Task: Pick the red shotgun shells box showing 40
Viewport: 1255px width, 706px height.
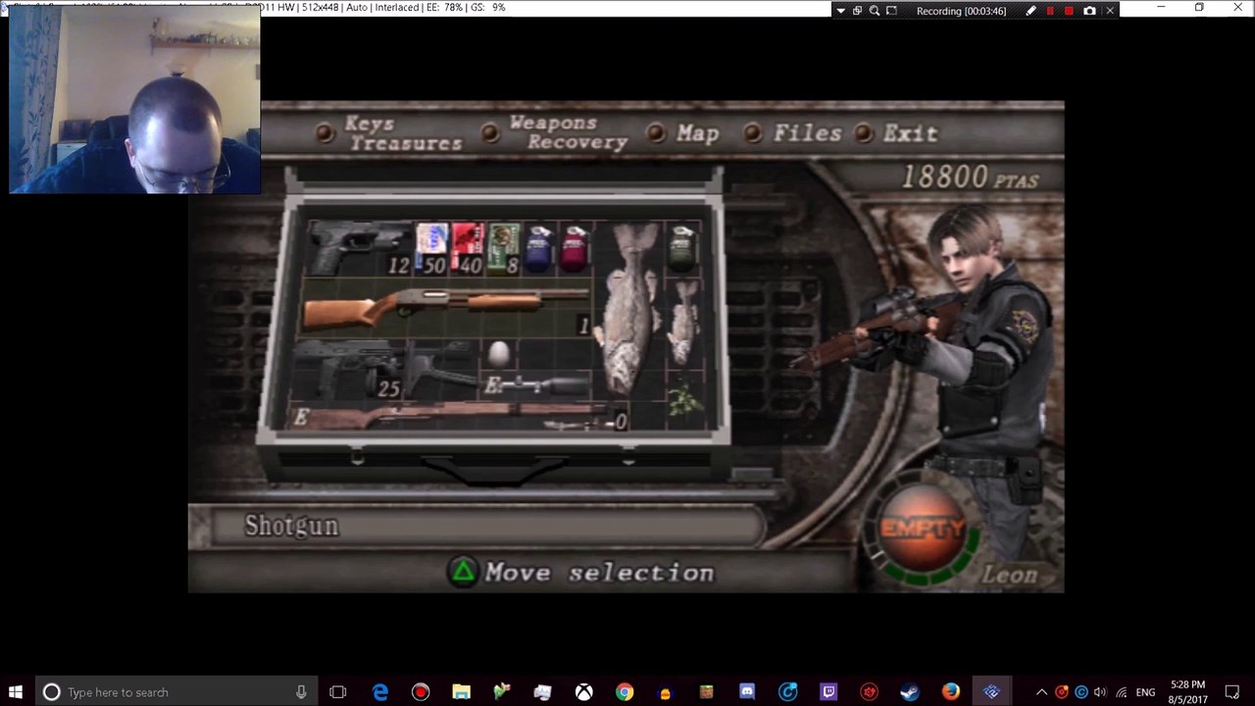Action: click(x=468, y=247)
